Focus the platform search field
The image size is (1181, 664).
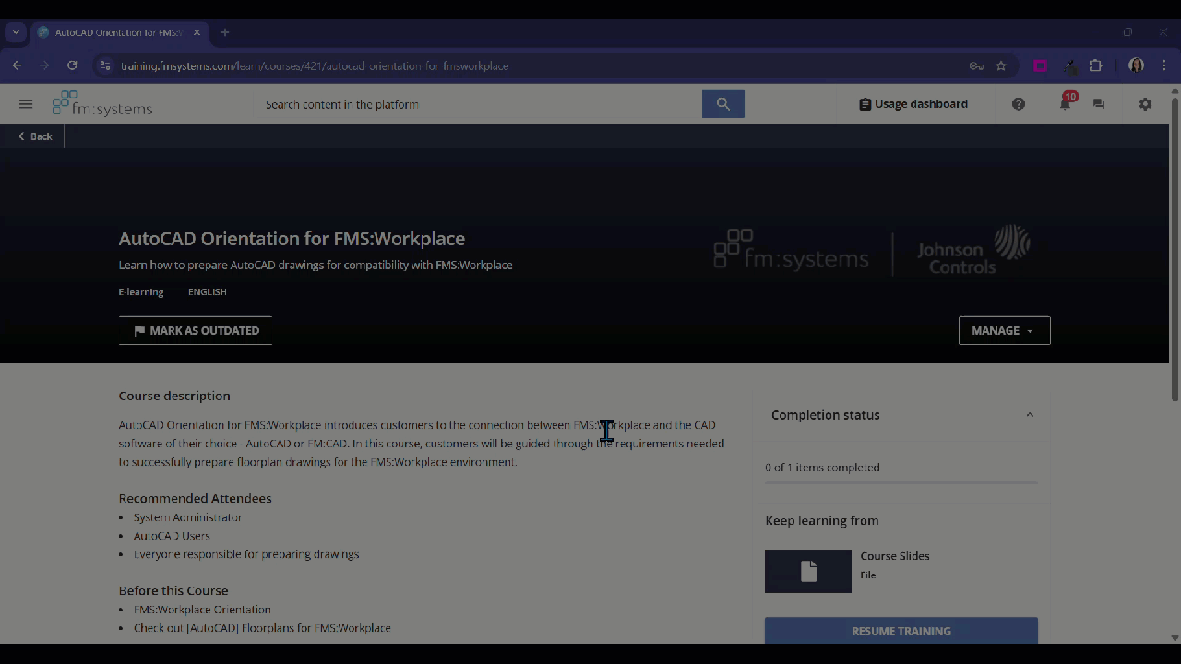coord(478,104)
